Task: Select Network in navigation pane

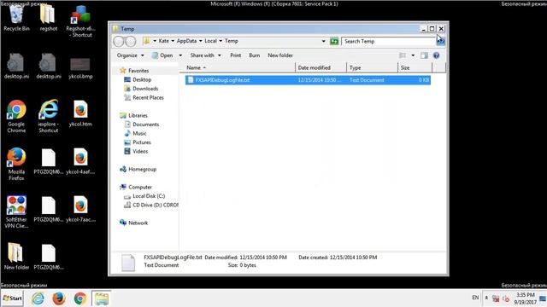Action: point(138,223)
